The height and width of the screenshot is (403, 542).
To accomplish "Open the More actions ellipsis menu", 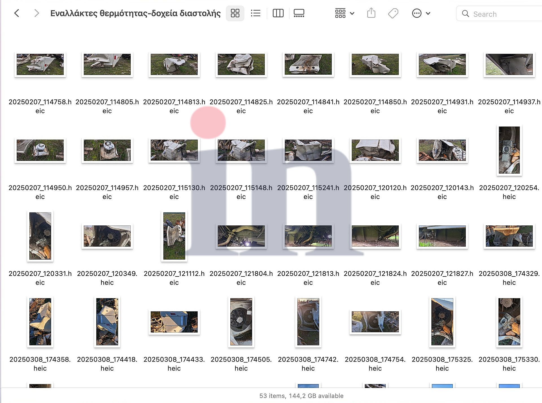I will (417, 13).
